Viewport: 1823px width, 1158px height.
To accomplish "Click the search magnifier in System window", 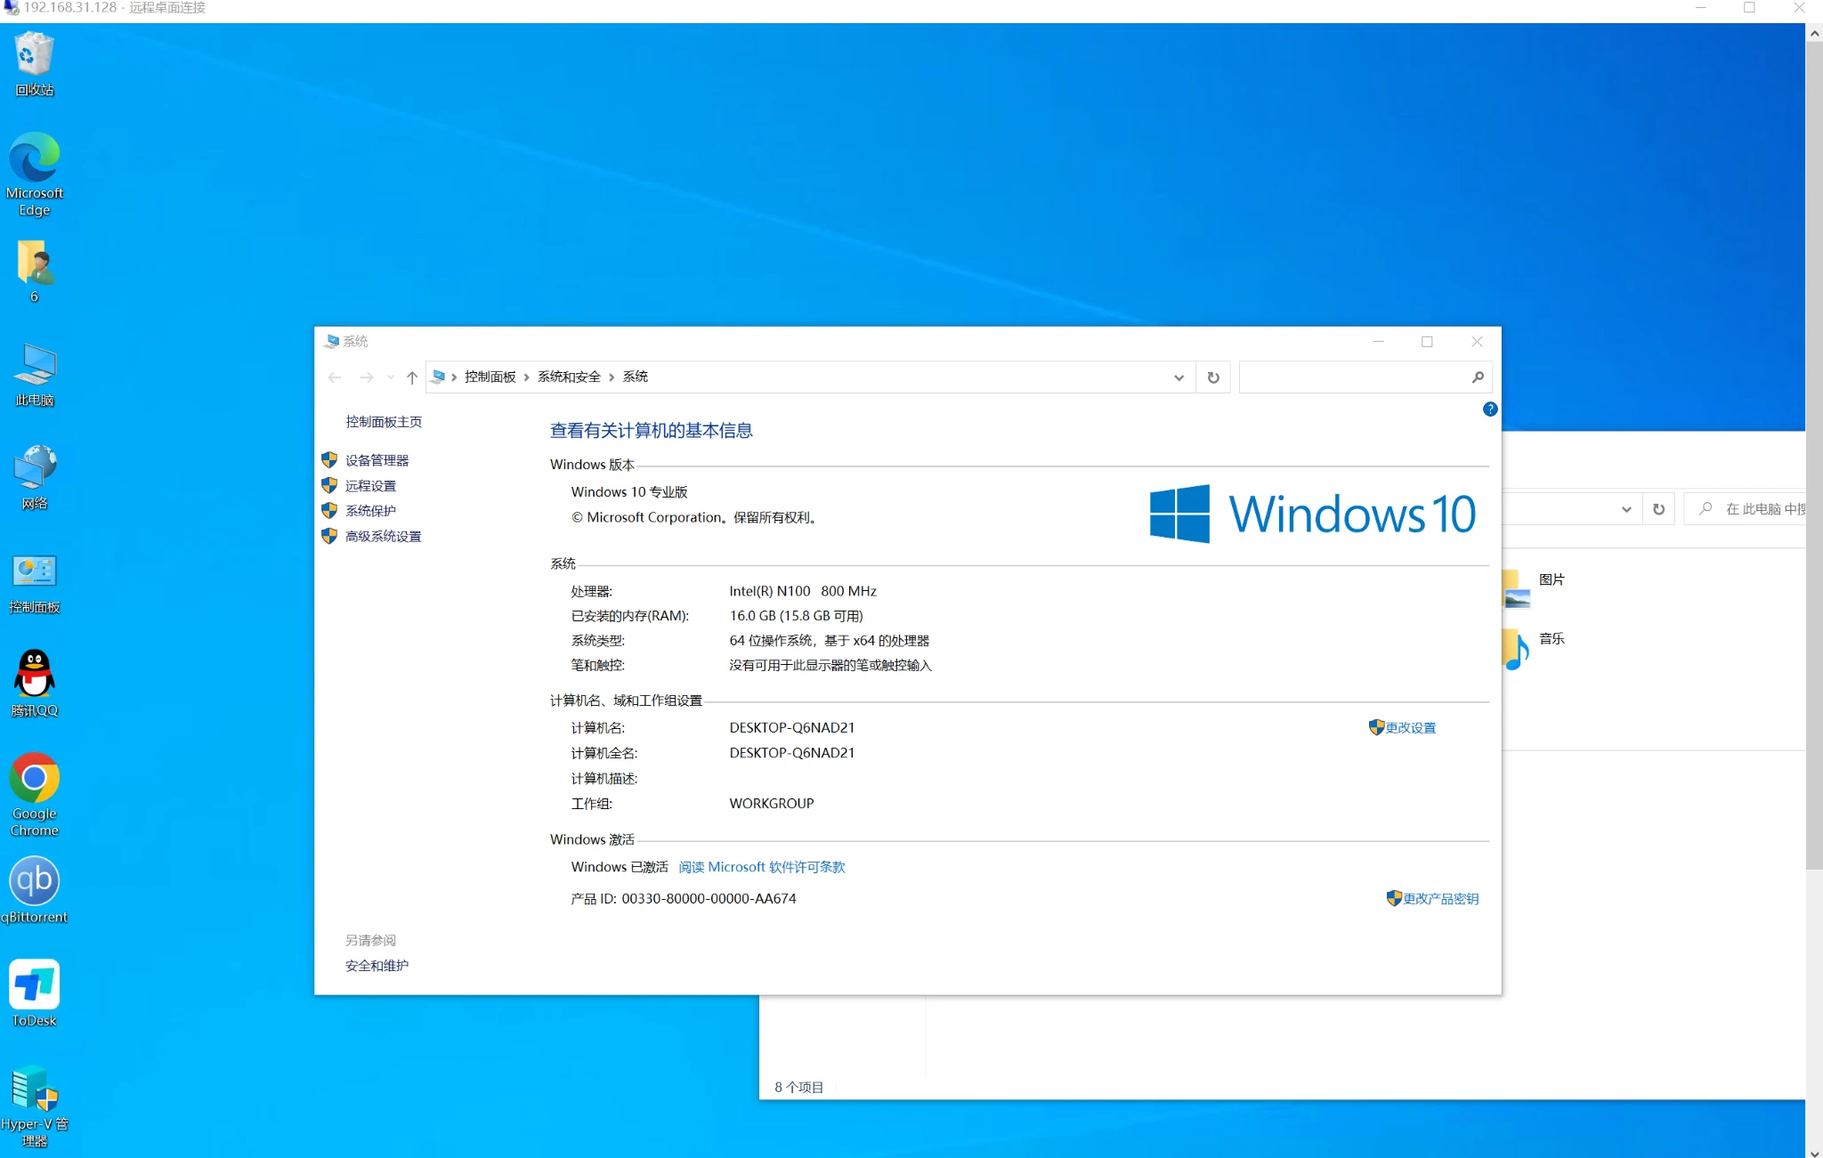I will (x=1478, y=377).
